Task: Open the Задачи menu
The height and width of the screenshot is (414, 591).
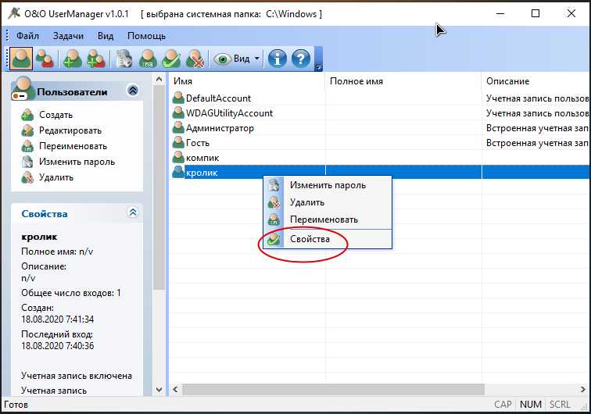Action: pos(68,36)
